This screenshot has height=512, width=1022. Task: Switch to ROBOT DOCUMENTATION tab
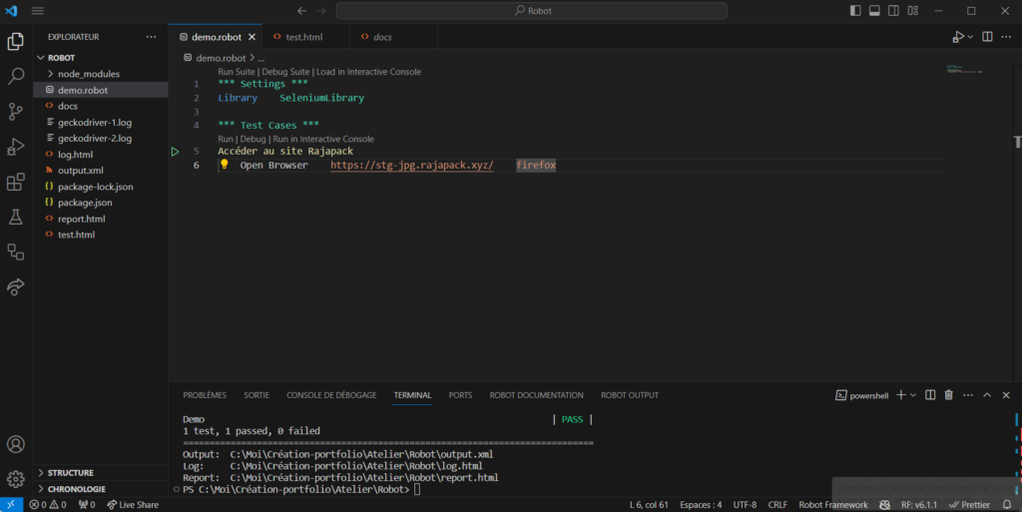click(536, 395)
